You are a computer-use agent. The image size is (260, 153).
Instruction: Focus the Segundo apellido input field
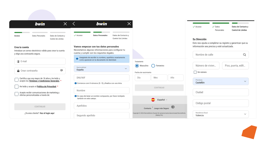[101, 115]
